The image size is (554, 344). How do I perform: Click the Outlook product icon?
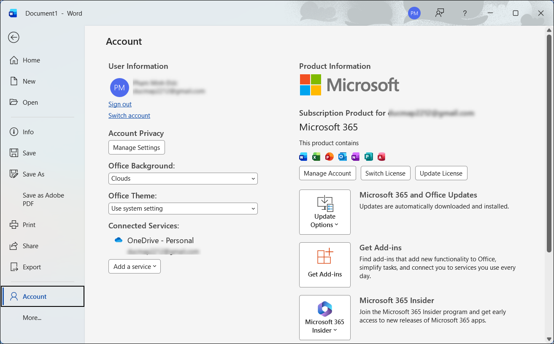point(342,157)
